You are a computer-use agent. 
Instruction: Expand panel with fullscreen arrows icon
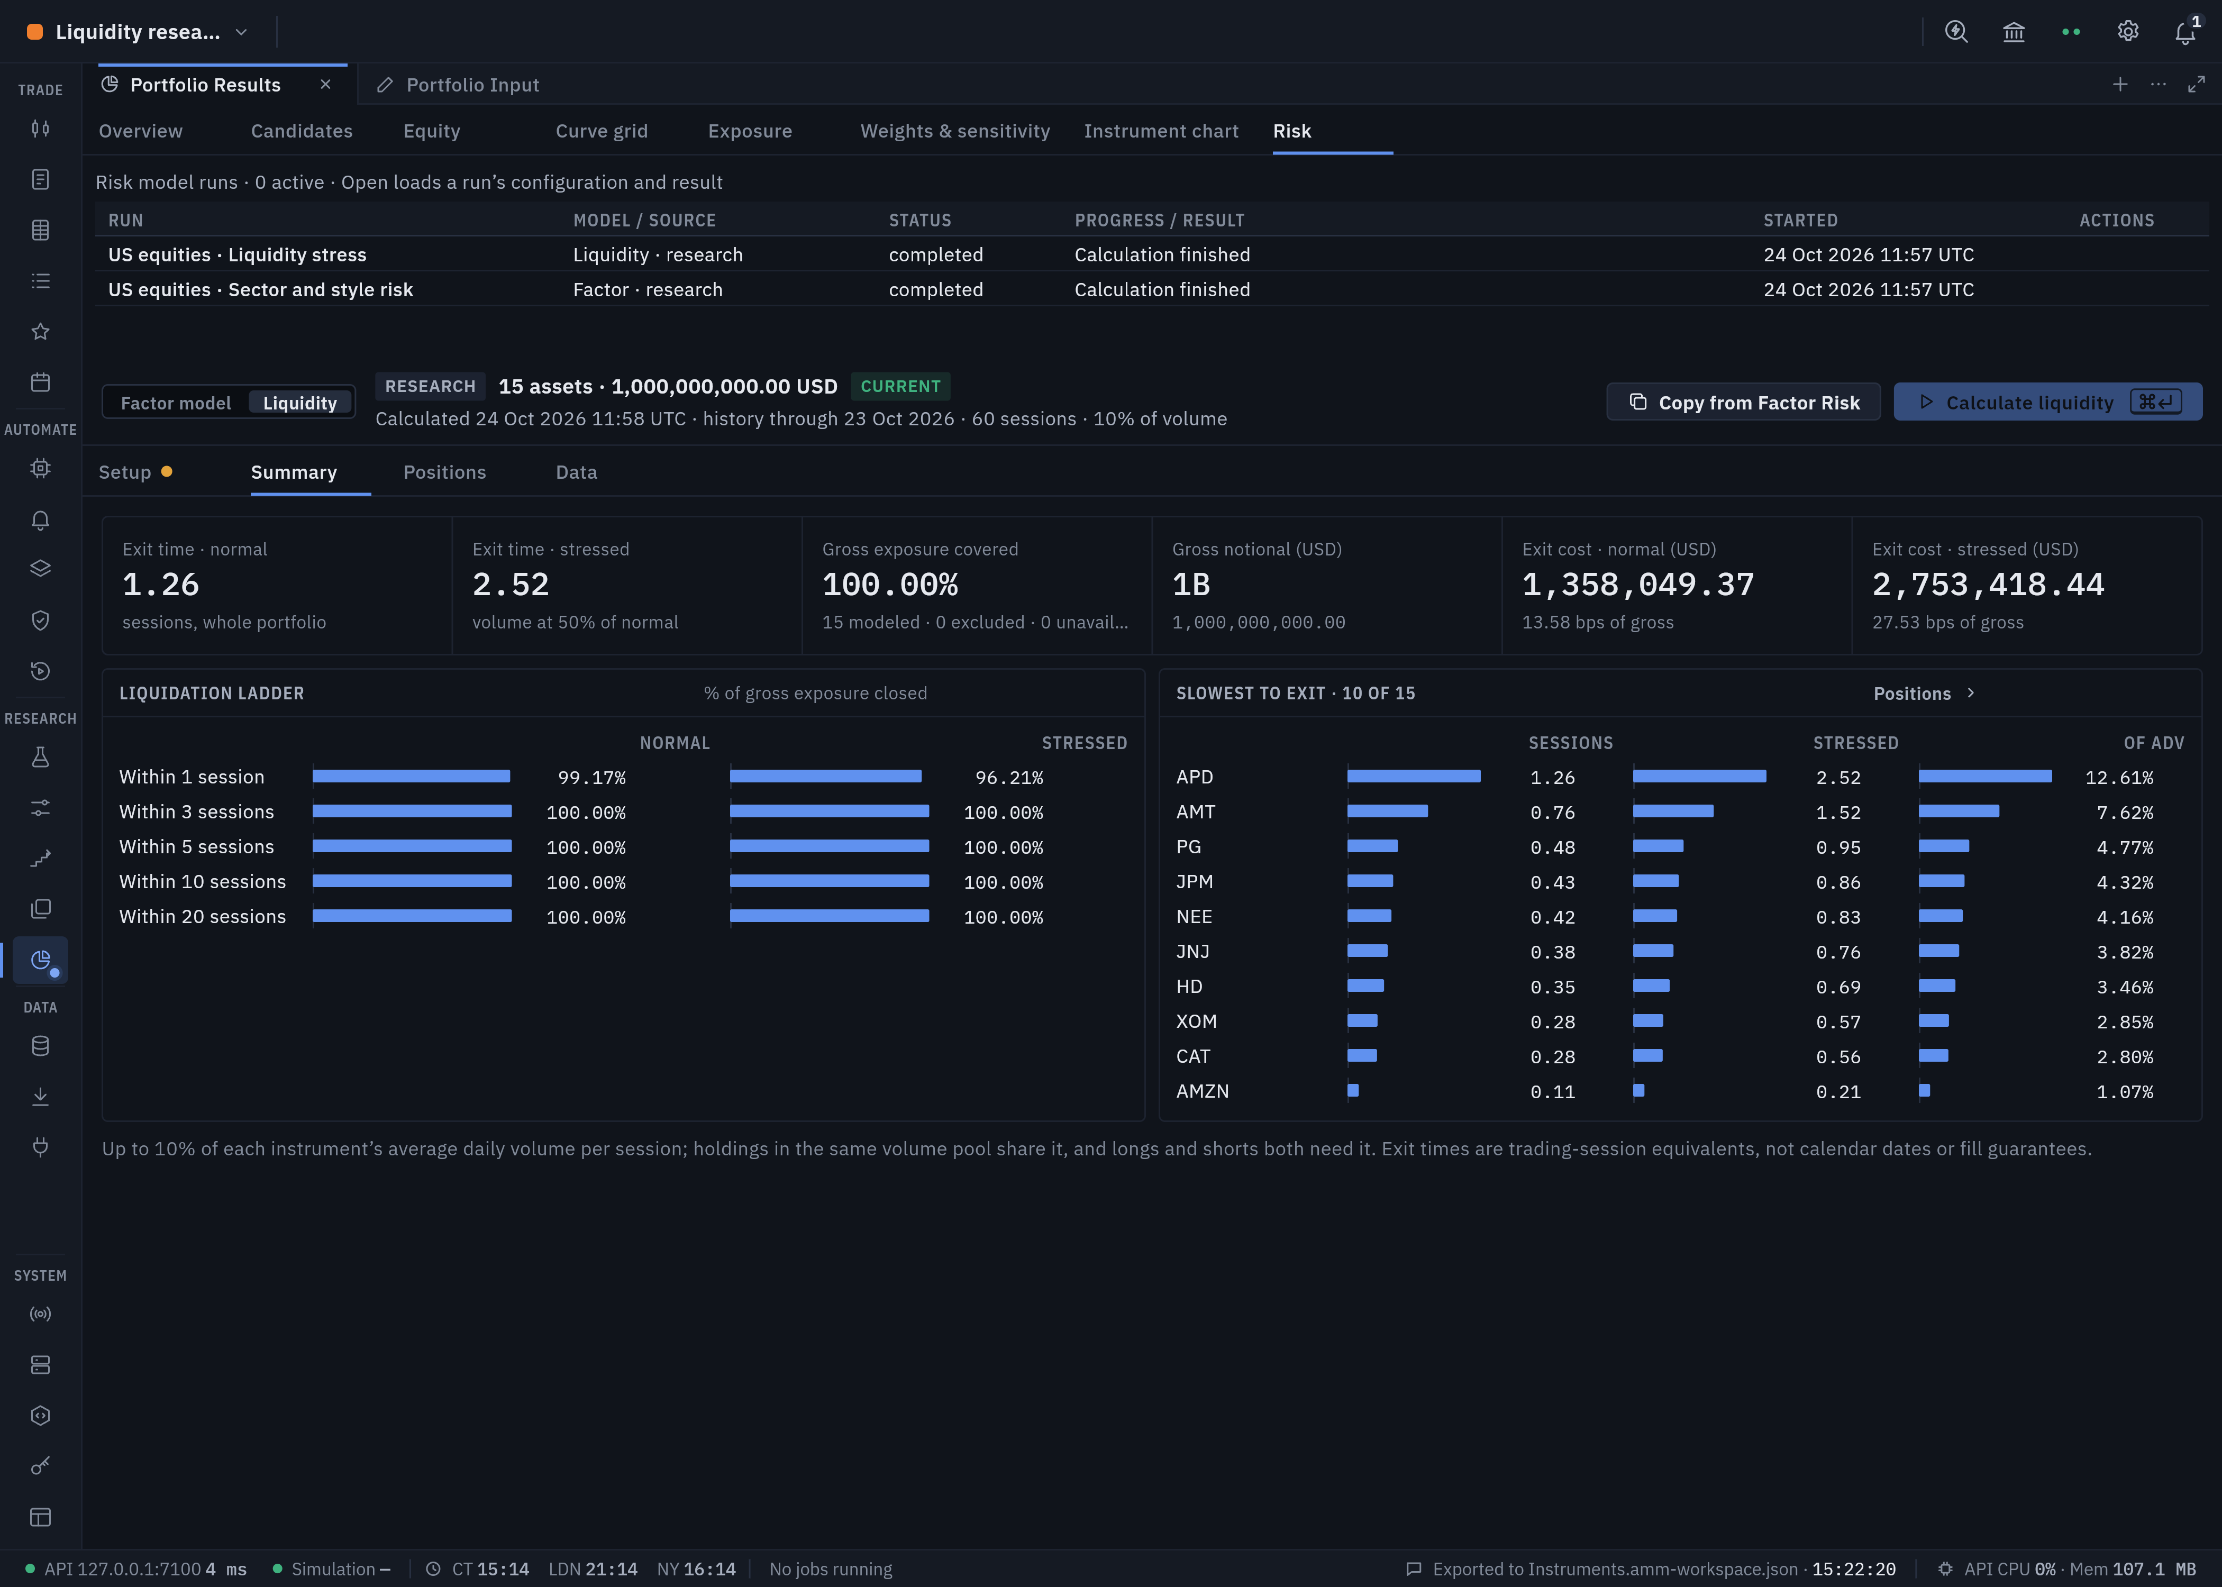[2197, 85]
